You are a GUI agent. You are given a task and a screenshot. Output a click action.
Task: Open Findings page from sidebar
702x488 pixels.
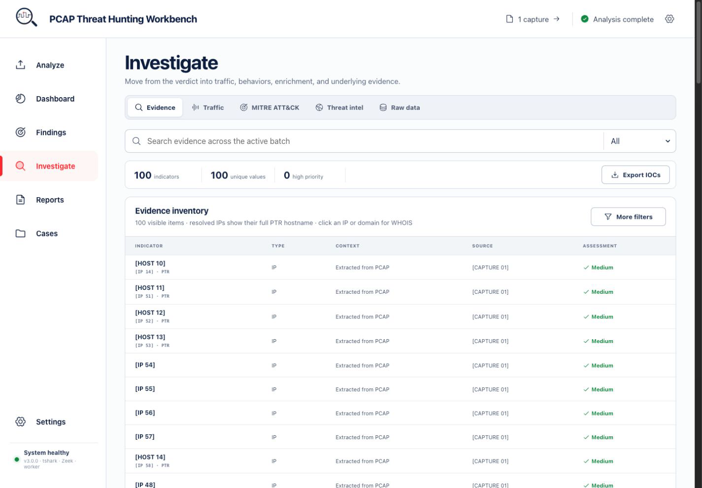[x=49, y=132]
